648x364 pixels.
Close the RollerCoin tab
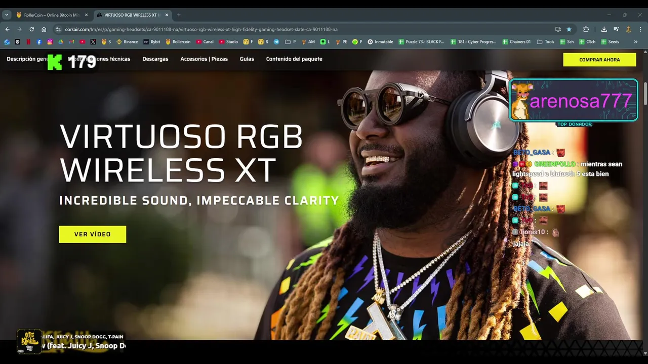pos(86,15)
